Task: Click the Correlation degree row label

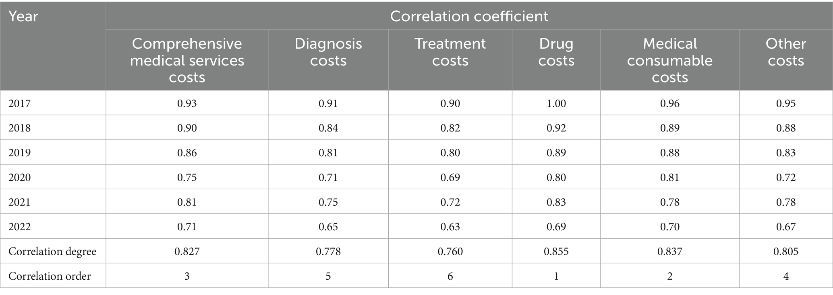Action: [52, 252]
